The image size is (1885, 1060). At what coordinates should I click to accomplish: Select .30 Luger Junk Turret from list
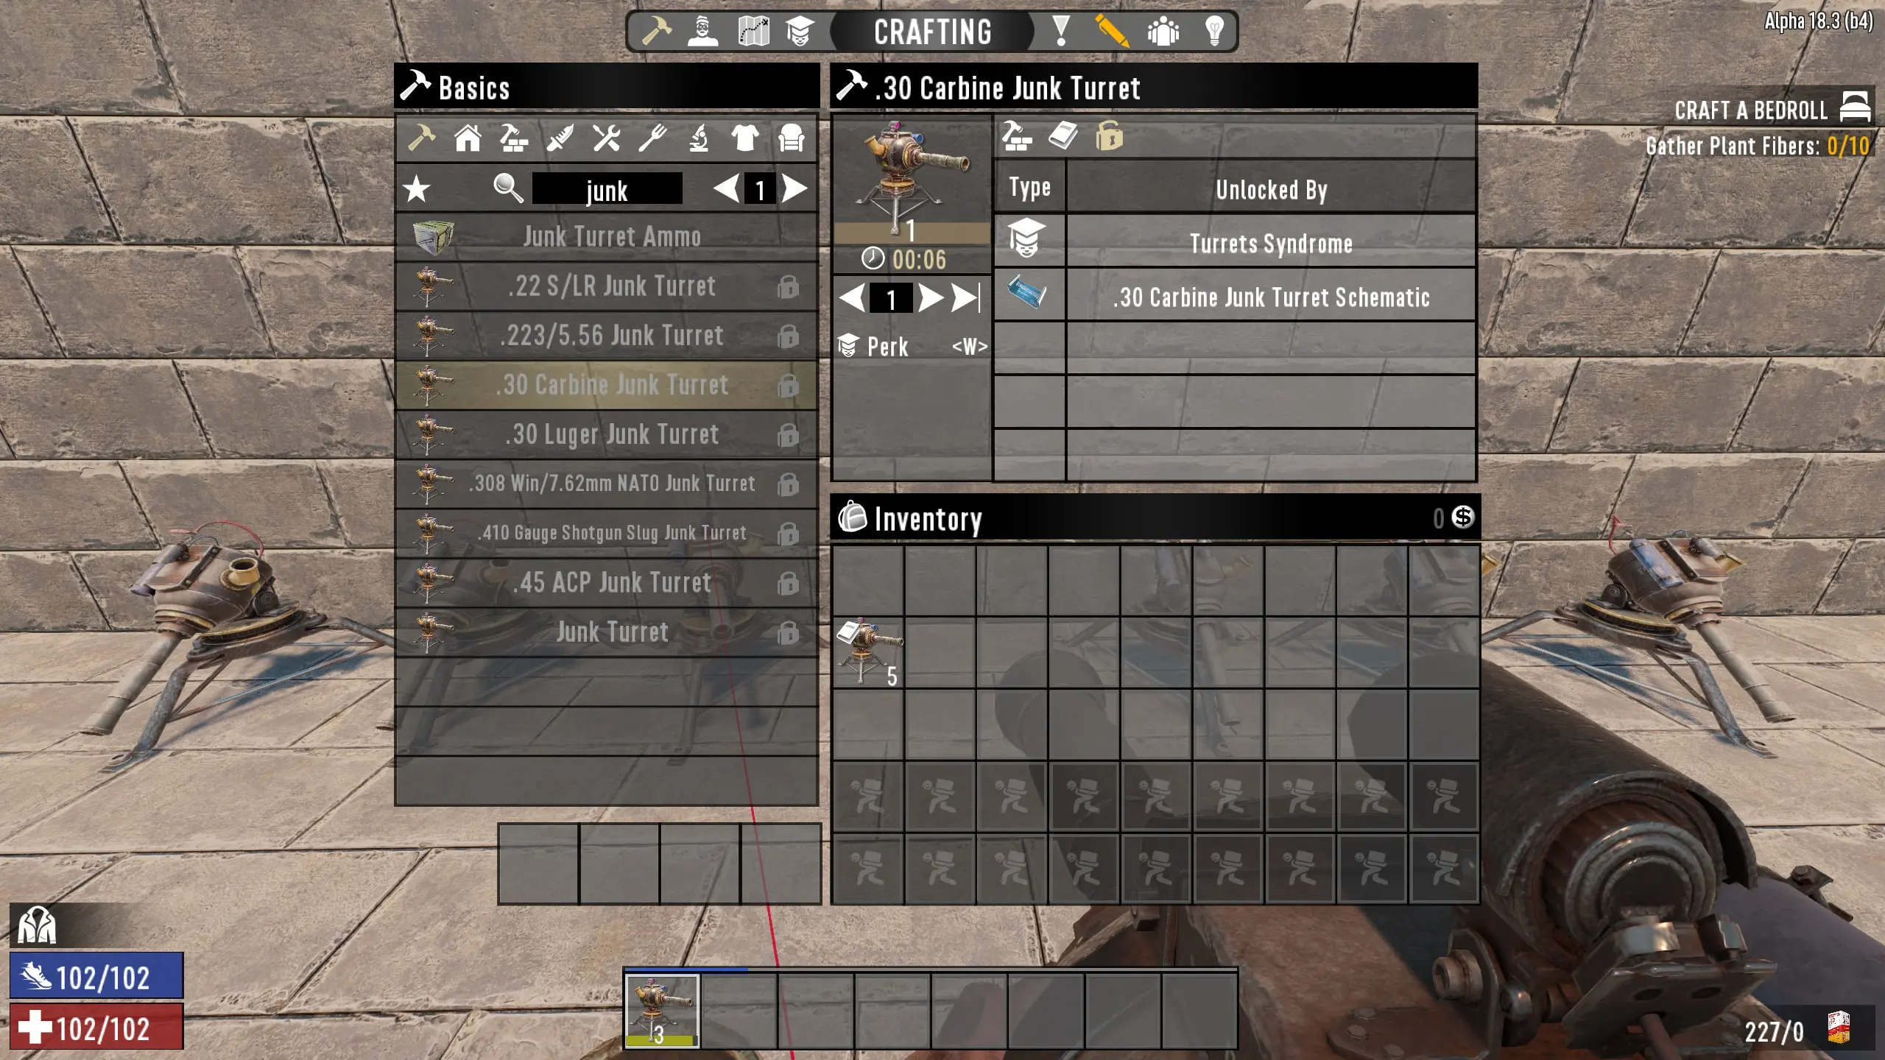click(x=611, y=434)
